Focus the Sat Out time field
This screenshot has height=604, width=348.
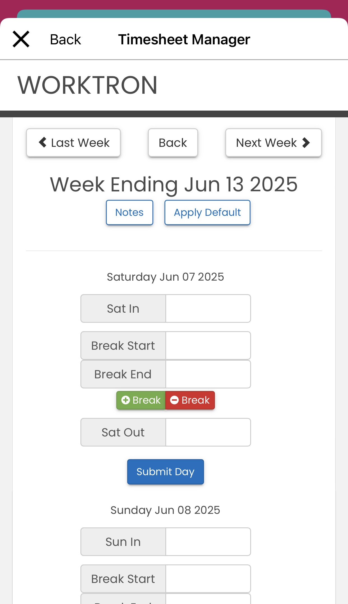coord(208,432)
